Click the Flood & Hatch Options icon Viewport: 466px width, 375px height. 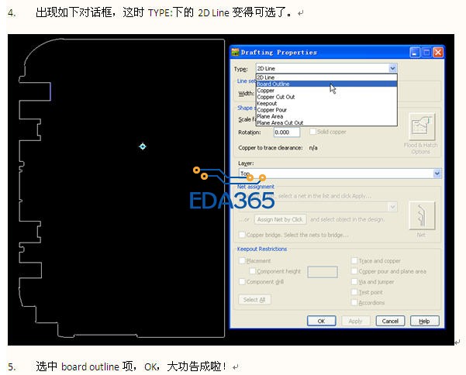pos(422,126)
